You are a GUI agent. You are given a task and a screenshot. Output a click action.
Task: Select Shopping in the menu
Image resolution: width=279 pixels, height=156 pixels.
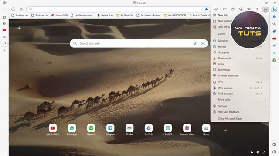click(x=240, y=52)
